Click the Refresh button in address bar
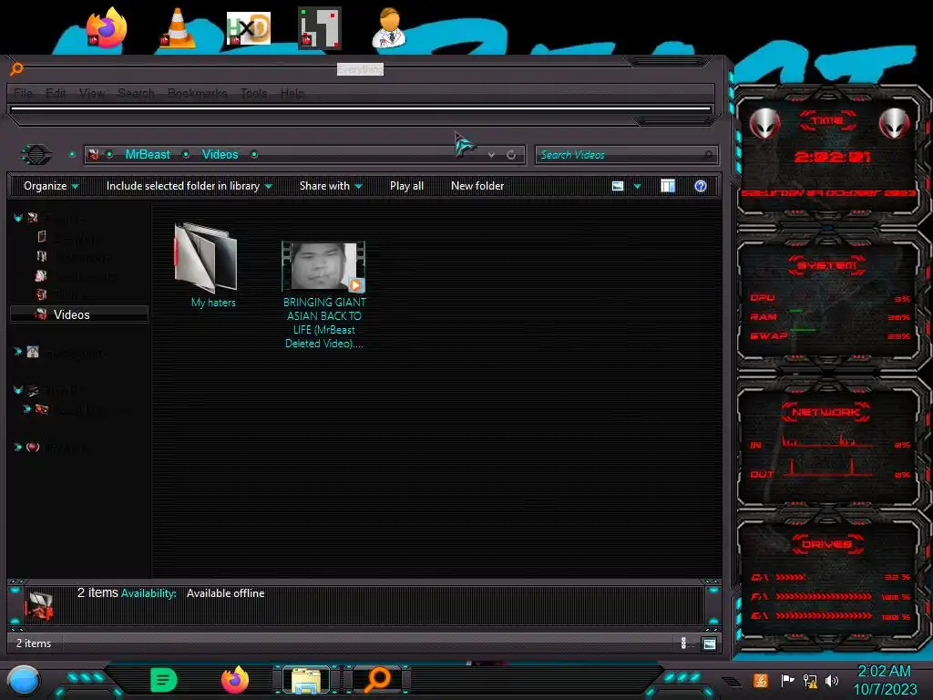 511,155
